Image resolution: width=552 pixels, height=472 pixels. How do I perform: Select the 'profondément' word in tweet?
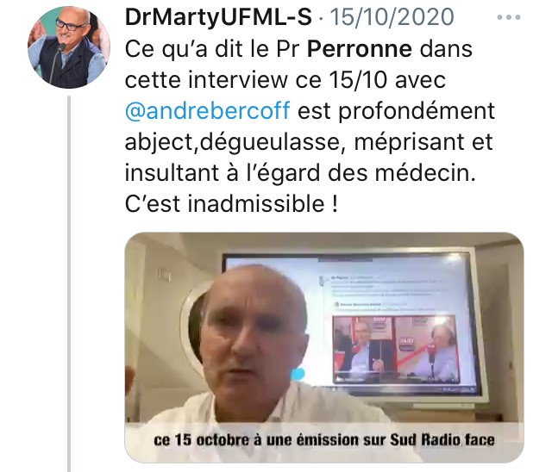tap(417, 111)
